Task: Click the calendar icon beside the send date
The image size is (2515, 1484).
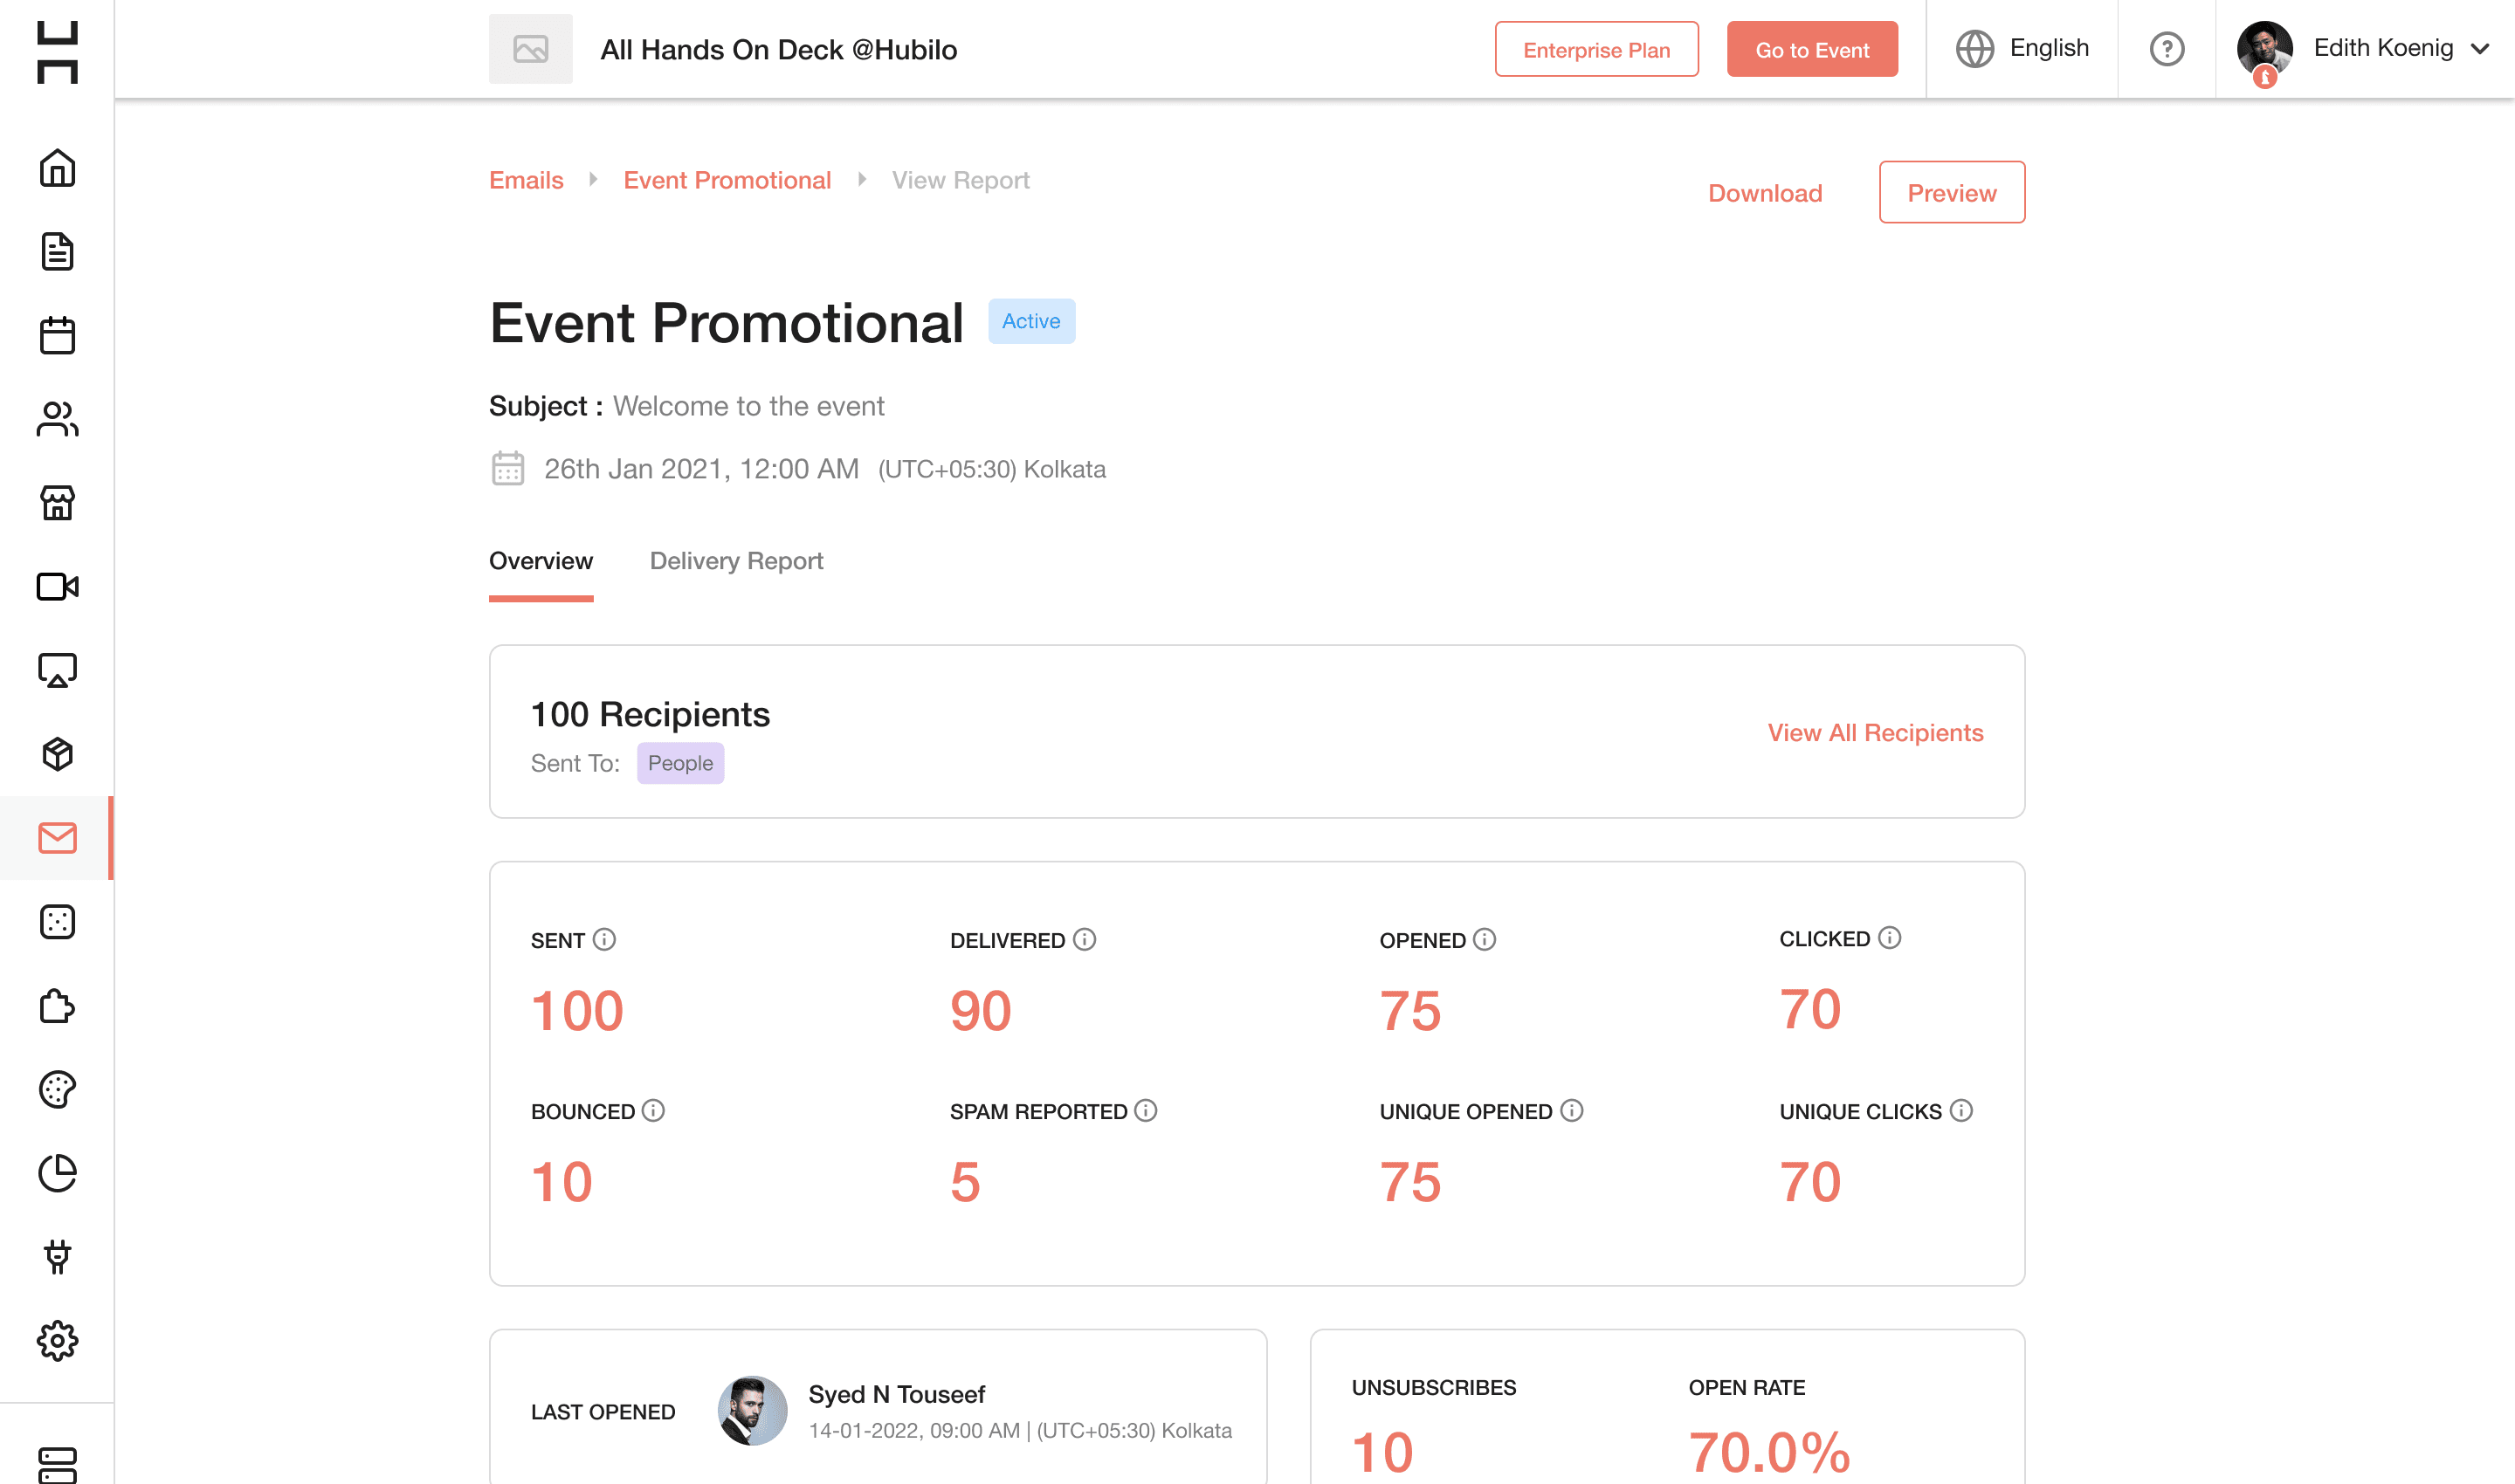Action: tap(508, 468)
